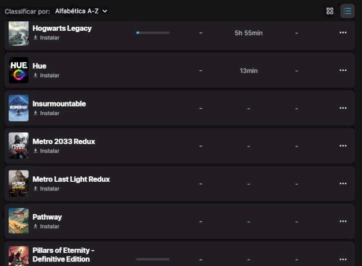
Task: Open three-dot menu for Hue
Action: tap(343, 70)
